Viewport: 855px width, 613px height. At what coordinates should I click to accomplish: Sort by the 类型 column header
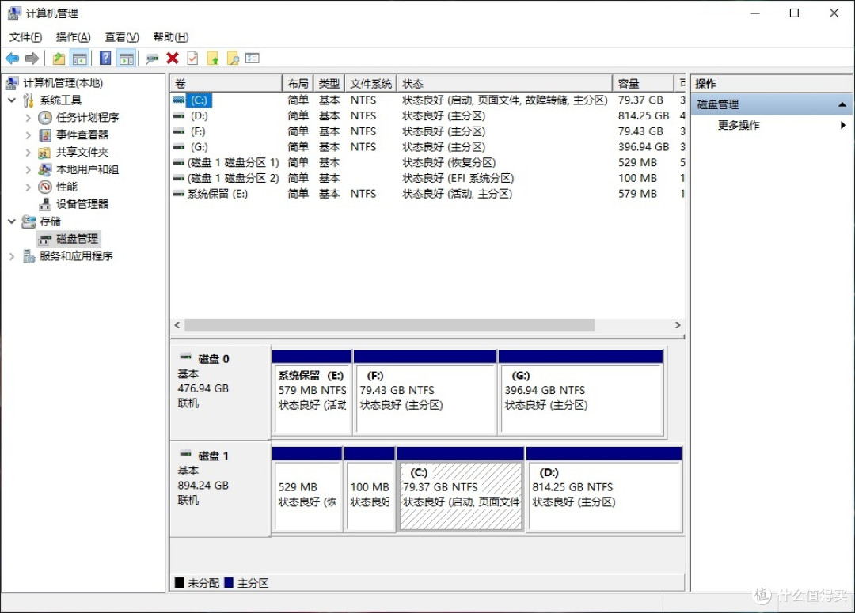[x=329, y=83]
